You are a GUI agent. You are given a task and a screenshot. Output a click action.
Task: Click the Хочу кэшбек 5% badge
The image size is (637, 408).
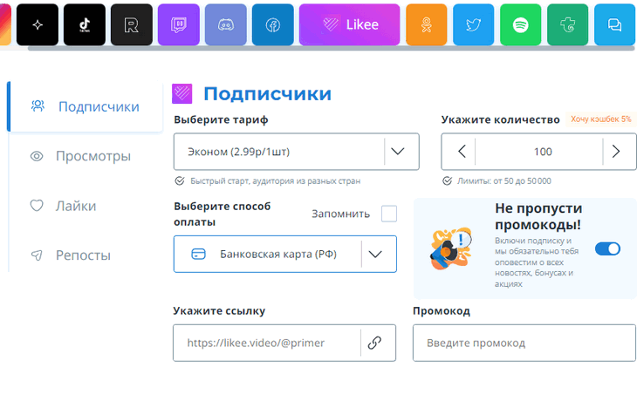tap(601, 119)
